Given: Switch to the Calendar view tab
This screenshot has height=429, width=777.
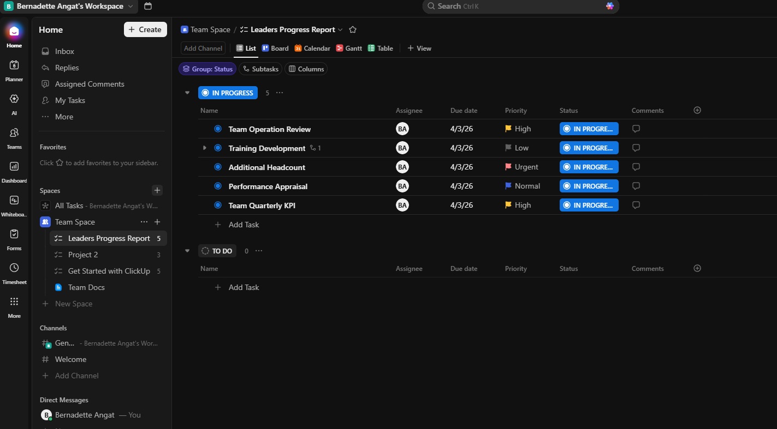Looking at the screenshot, I should click(312, 49).
